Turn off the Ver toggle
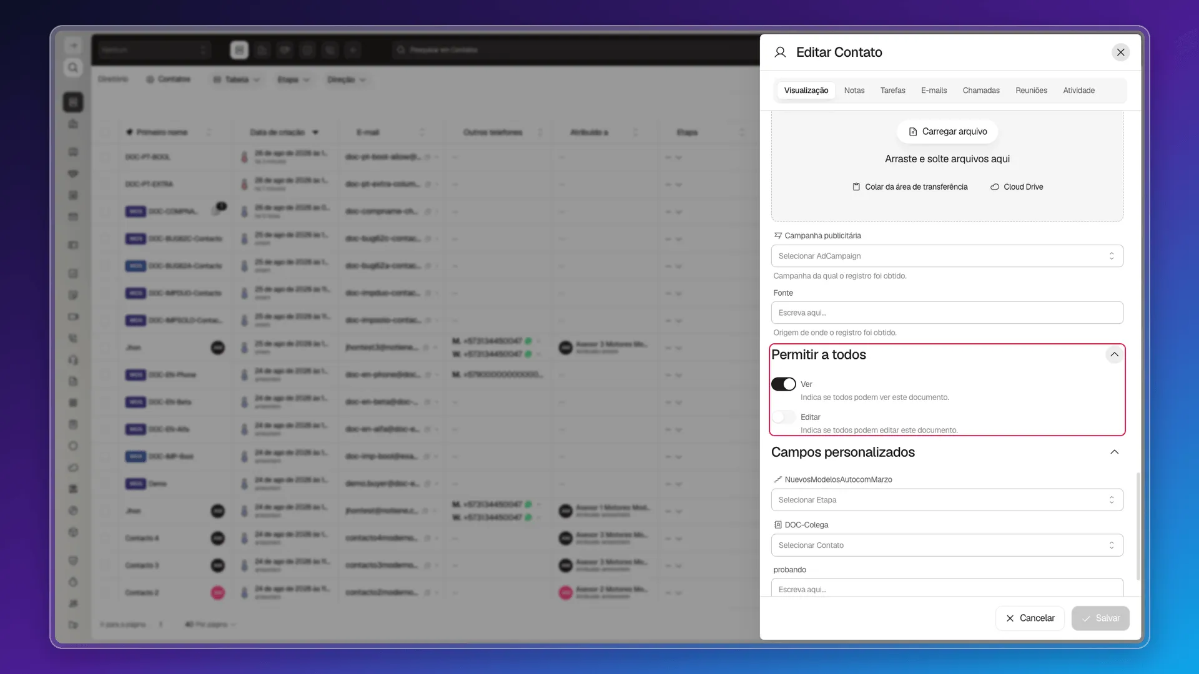Viewport: 1199px width, 674px height. point(783,384)
